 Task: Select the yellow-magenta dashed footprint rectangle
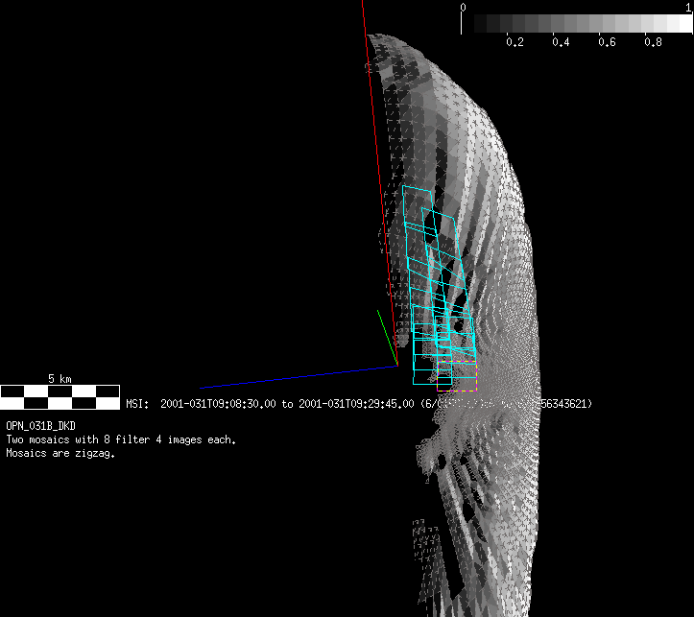point(457,374)
